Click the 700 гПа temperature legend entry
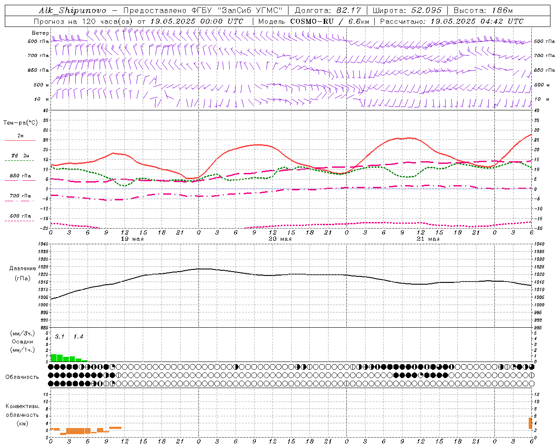 point(20,196)
